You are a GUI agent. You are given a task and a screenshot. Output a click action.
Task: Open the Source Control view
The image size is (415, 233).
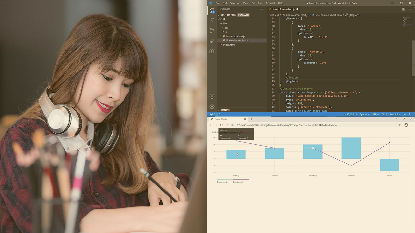212,30
